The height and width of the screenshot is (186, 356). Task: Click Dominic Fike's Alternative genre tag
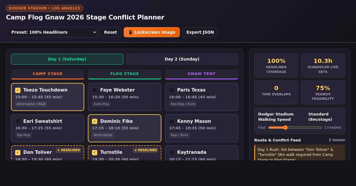point(103,135)
